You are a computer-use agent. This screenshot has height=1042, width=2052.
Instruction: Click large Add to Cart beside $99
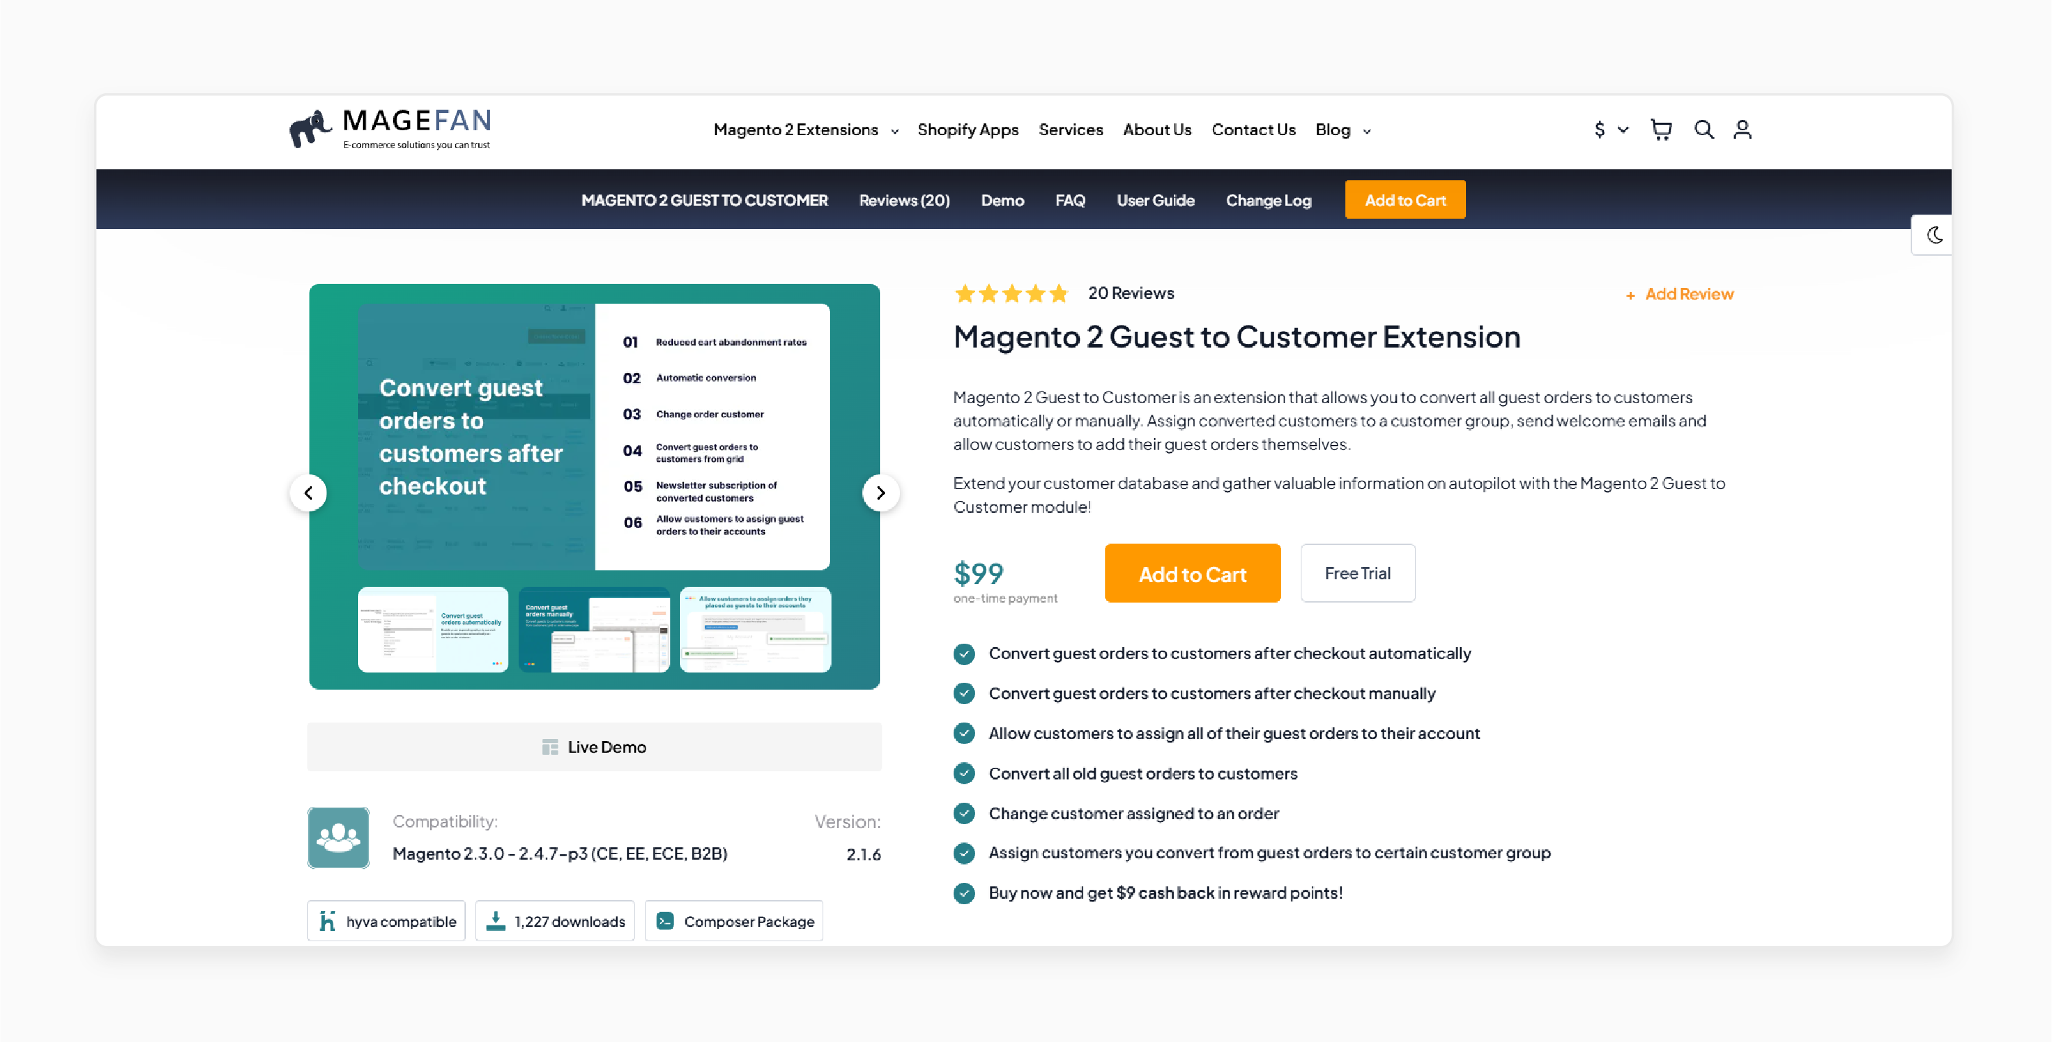pyautogui.click(x=1192, y=573)
